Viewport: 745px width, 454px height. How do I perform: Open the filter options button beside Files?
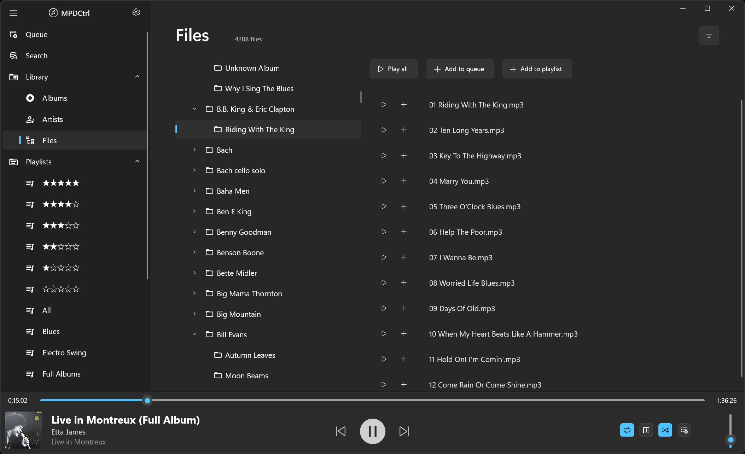709,36
